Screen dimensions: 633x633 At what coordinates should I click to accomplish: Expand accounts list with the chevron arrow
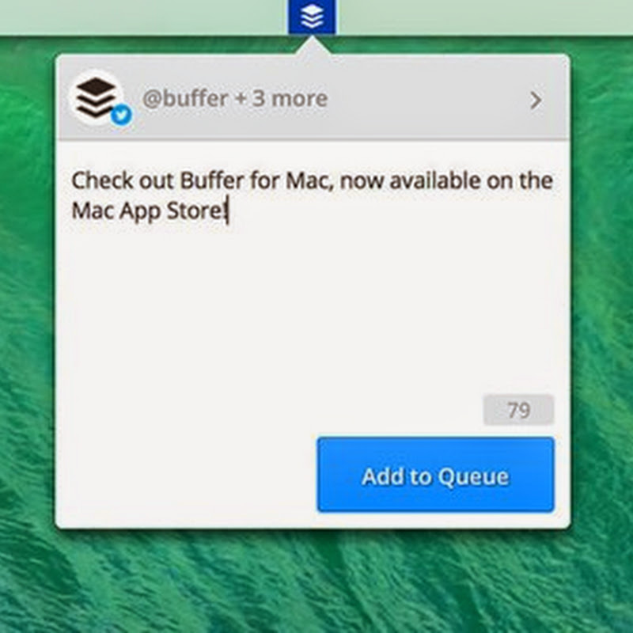click(536, 100)
